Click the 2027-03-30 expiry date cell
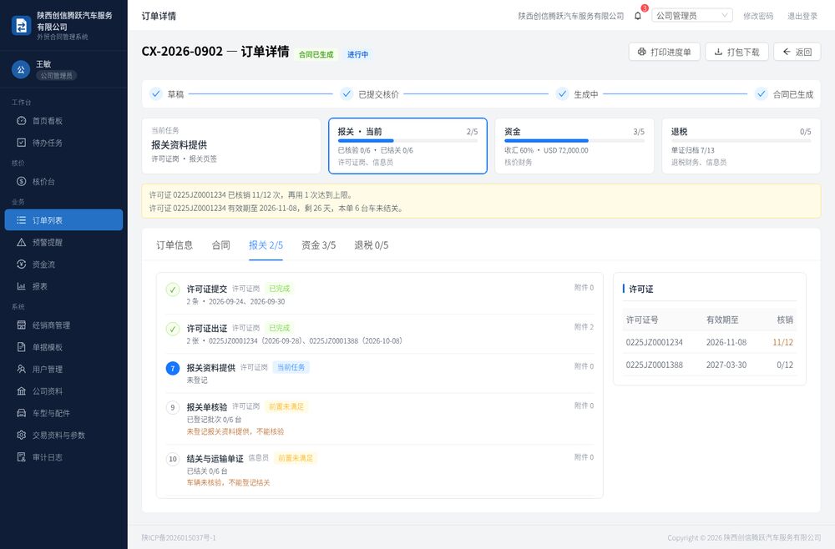The height and width of the screenshot is (549, 835). (x=726, y=365)
